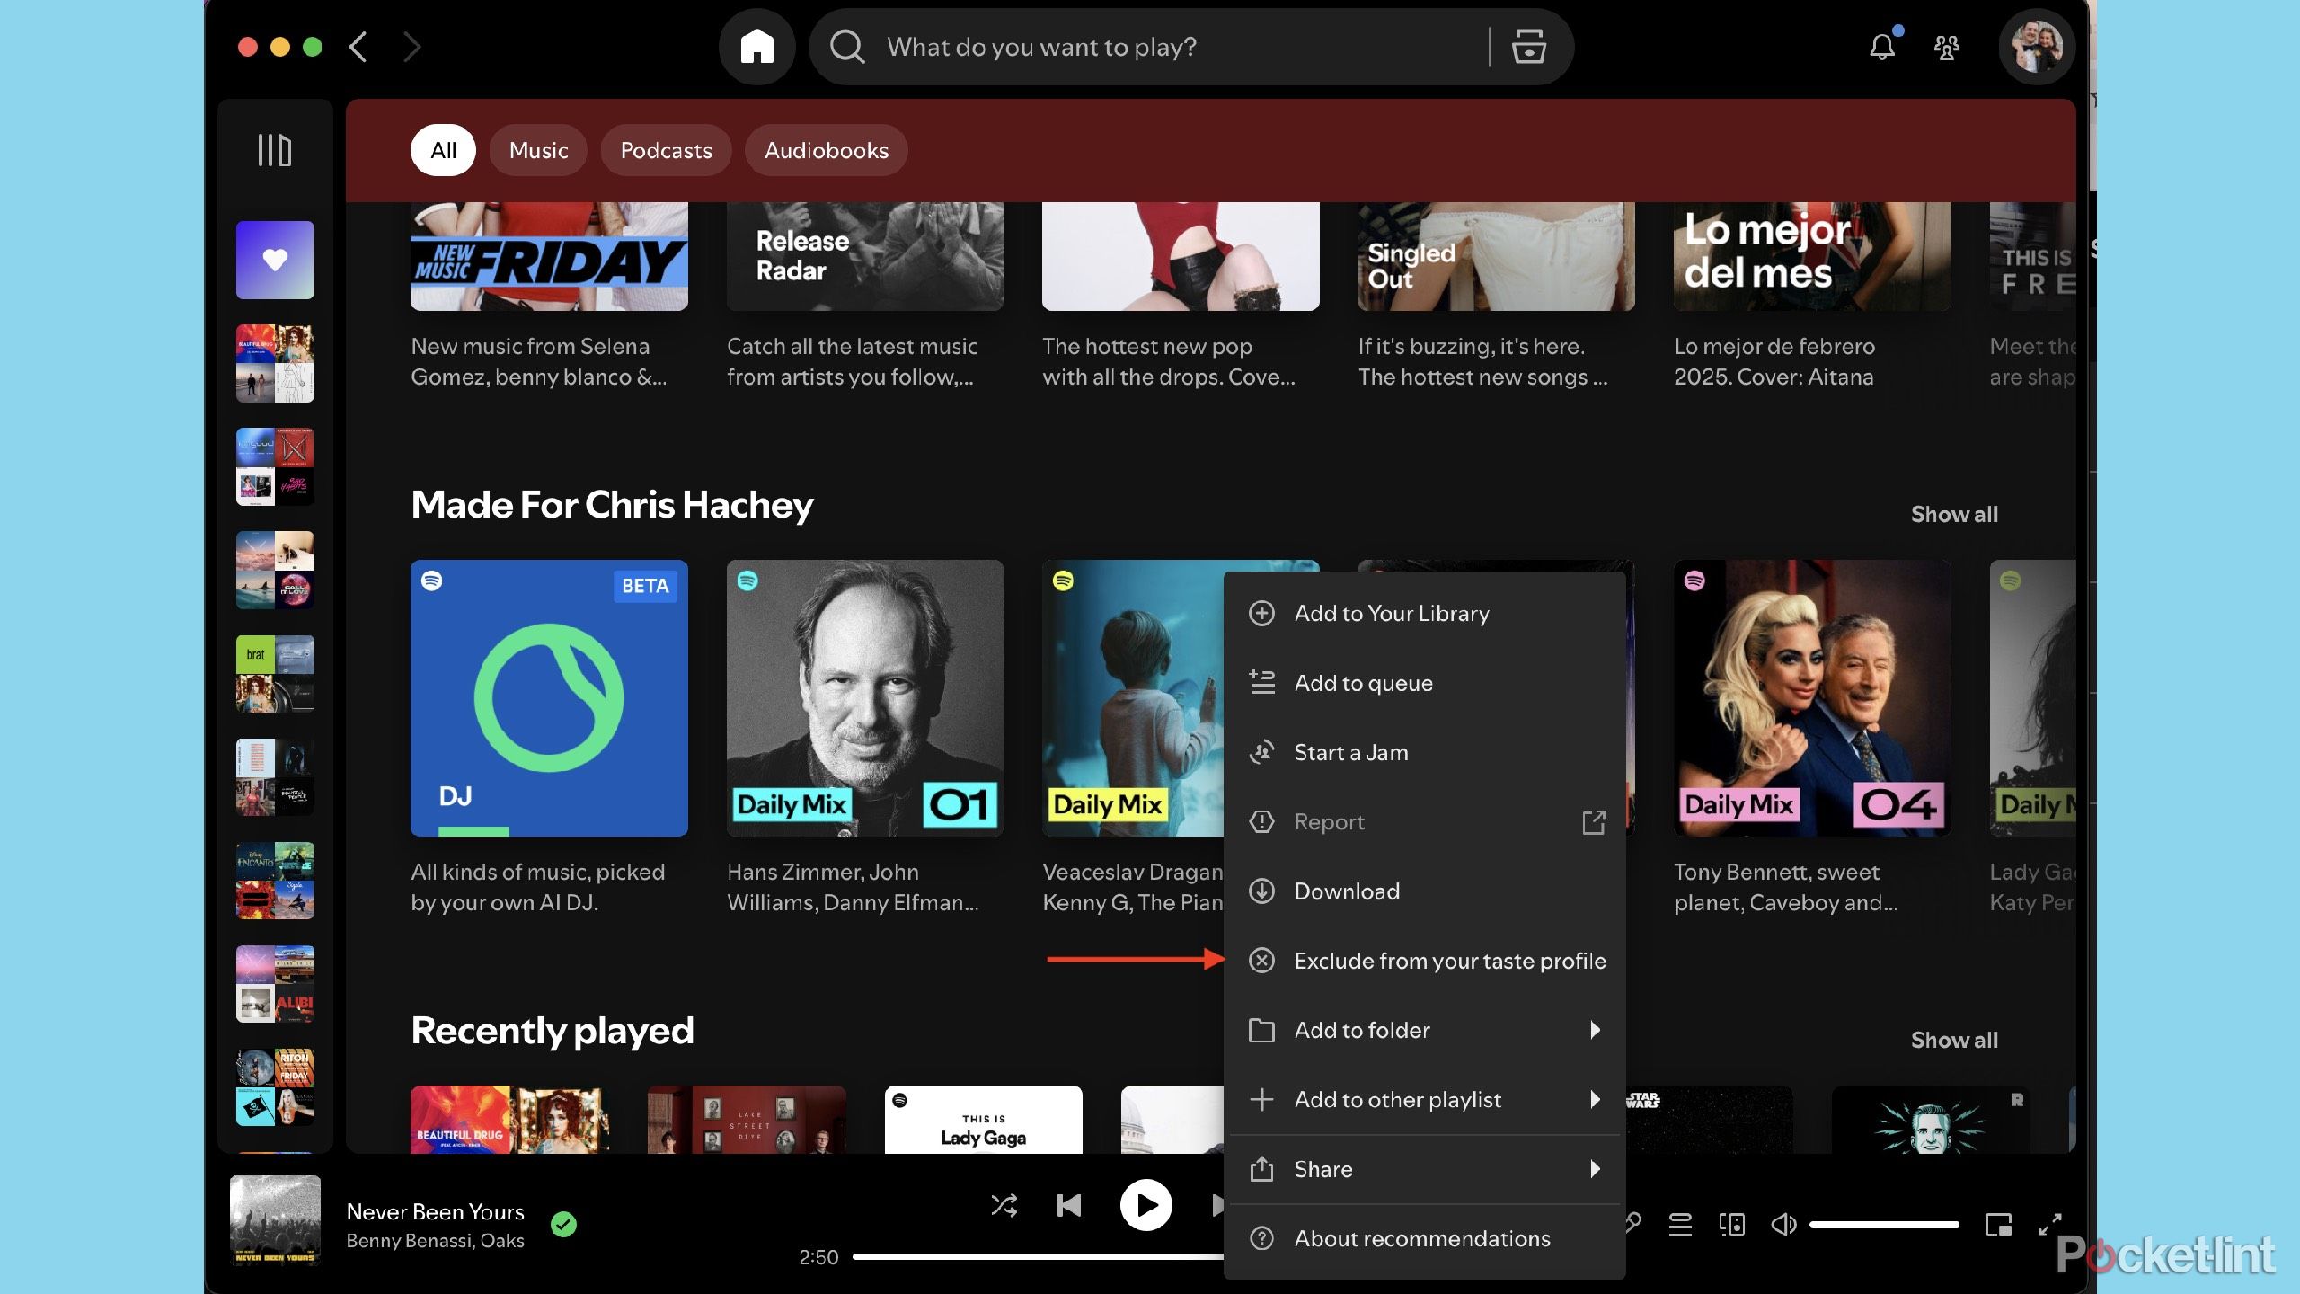This screenshot has height=1294, width=2300.
Task: Open Liked Songs heart tile
Action: pos(275,260)
